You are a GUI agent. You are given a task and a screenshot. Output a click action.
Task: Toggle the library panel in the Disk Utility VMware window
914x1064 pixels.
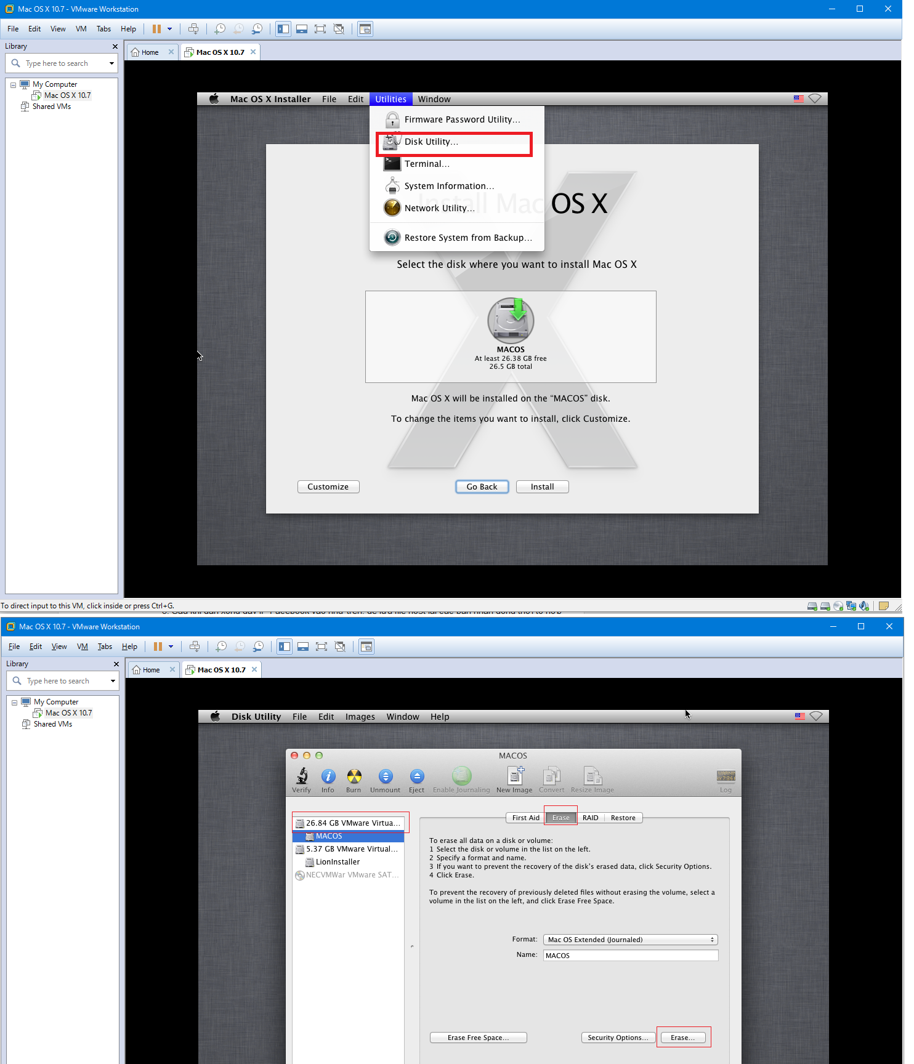285,647
